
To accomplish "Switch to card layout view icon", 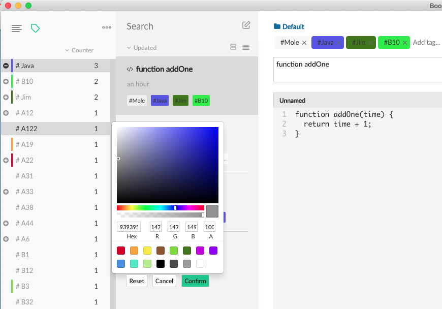I will [233, 47].
